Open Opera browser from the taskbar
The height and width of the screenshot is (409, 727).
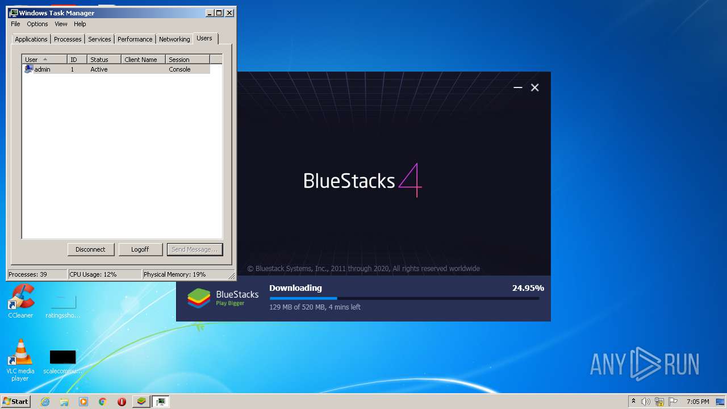pos(122,402)
